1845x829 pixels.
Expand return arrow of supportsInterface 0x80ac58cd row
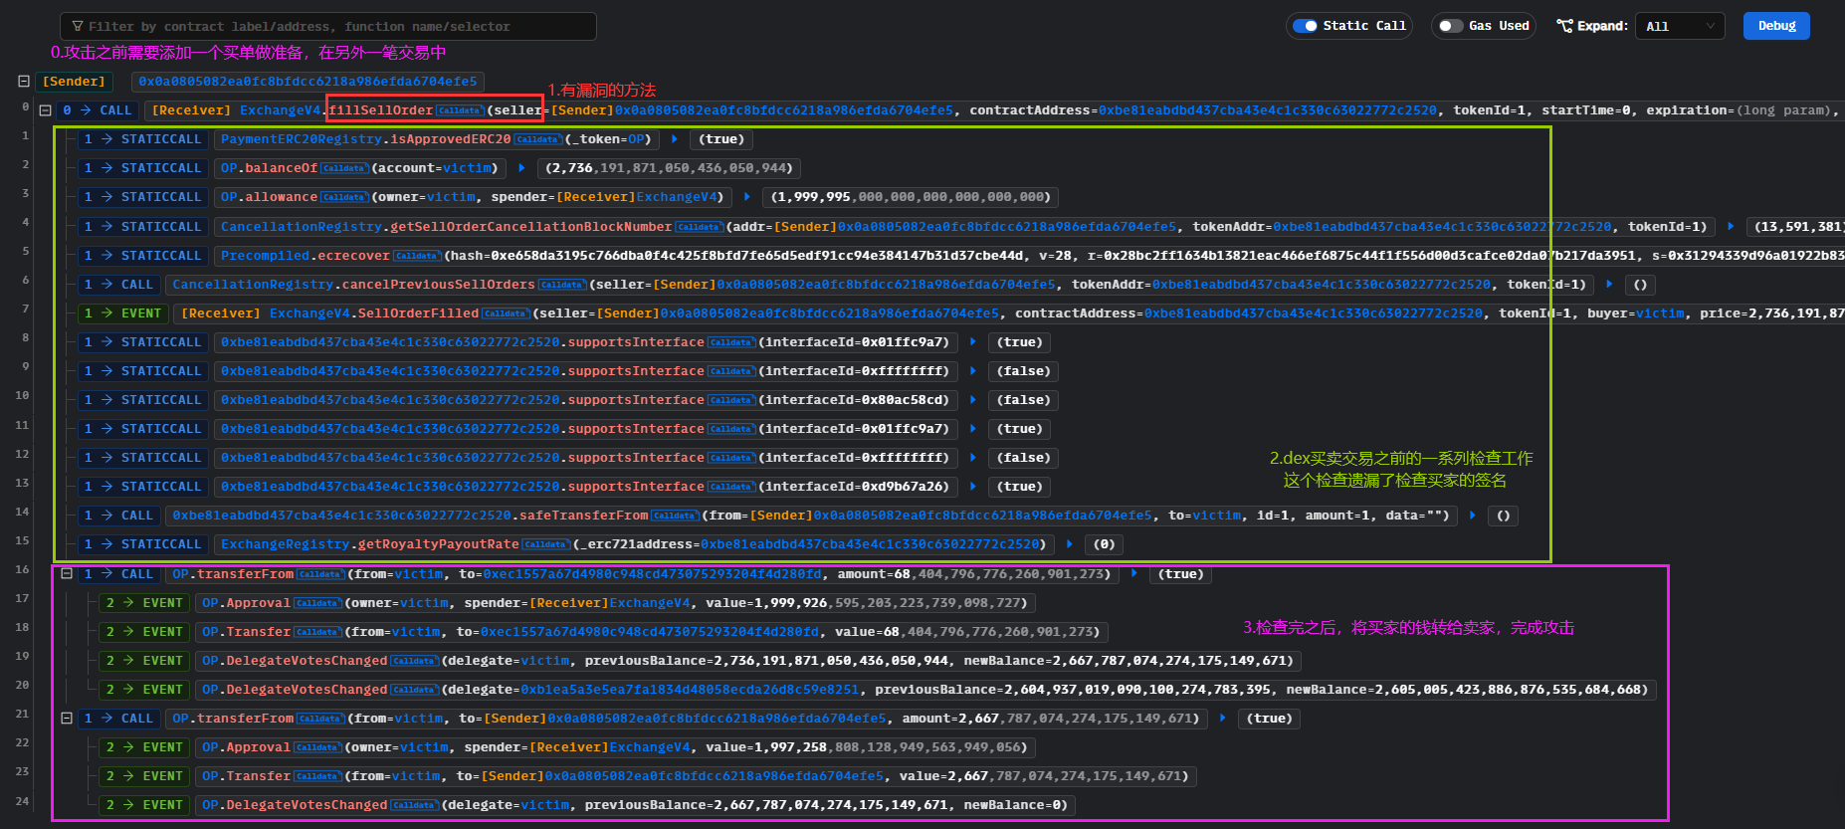tap(973, 400)
